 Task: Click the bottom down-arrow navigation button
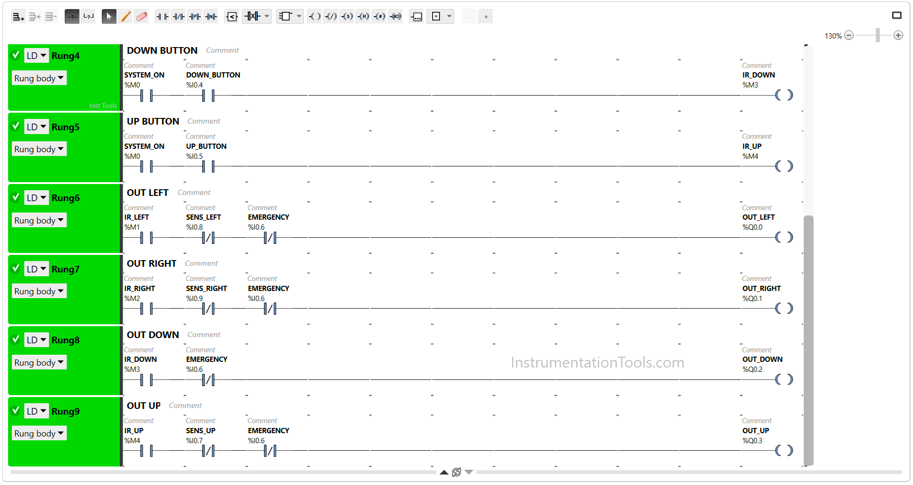pos(469,472)
